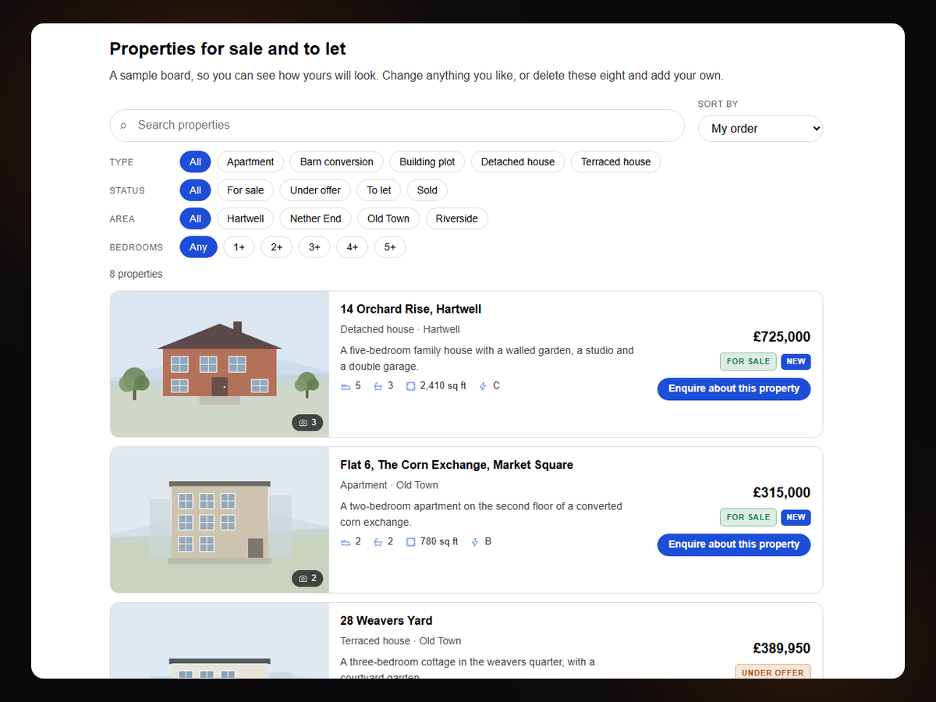This screenshot has width=936, height=702.
Task: Show only Sold properties
Action: (x=427, y=190)
